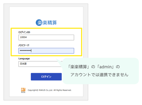Open the Language dropdown showing 日本語
142x105 pixels.
(40, 64)
